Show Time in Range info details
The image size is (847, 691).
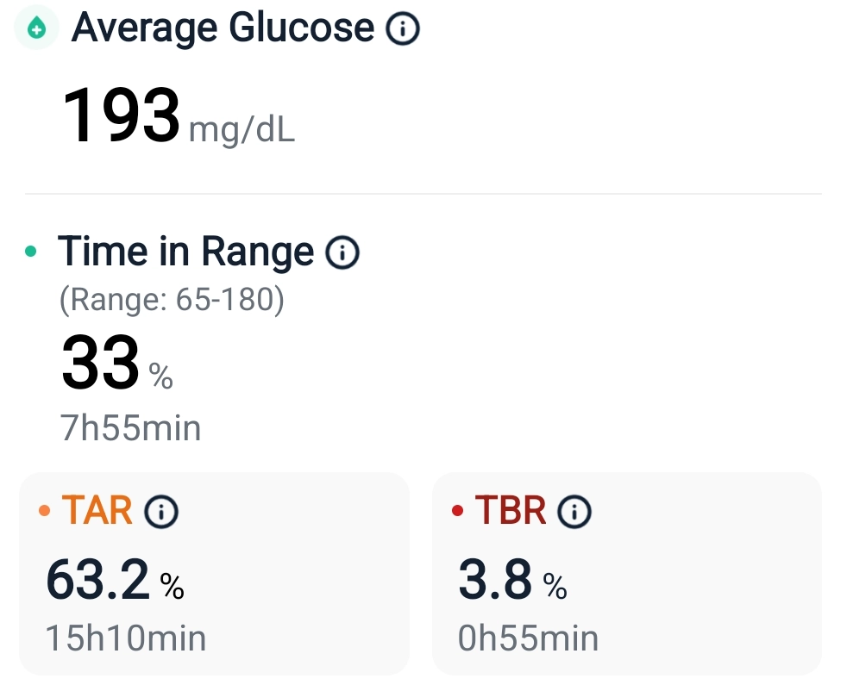pyautogui.click(x=342, y=252)
